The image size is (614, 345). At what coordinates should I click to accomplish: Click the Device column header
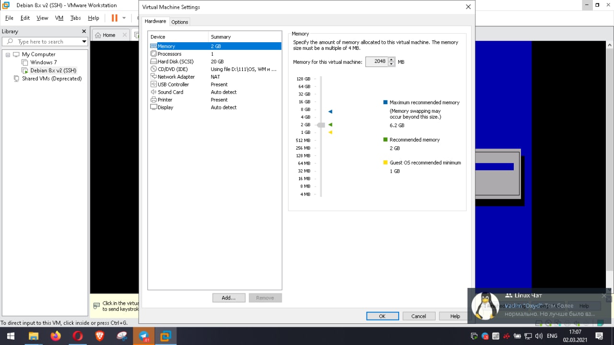[x=178, y=37]
